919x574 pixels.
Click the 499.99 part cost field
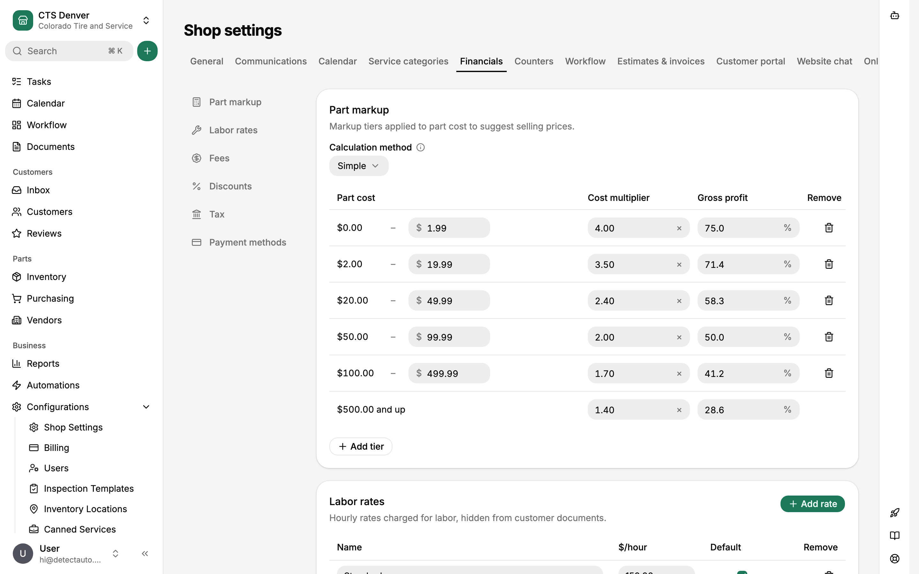tap(449, 373)
